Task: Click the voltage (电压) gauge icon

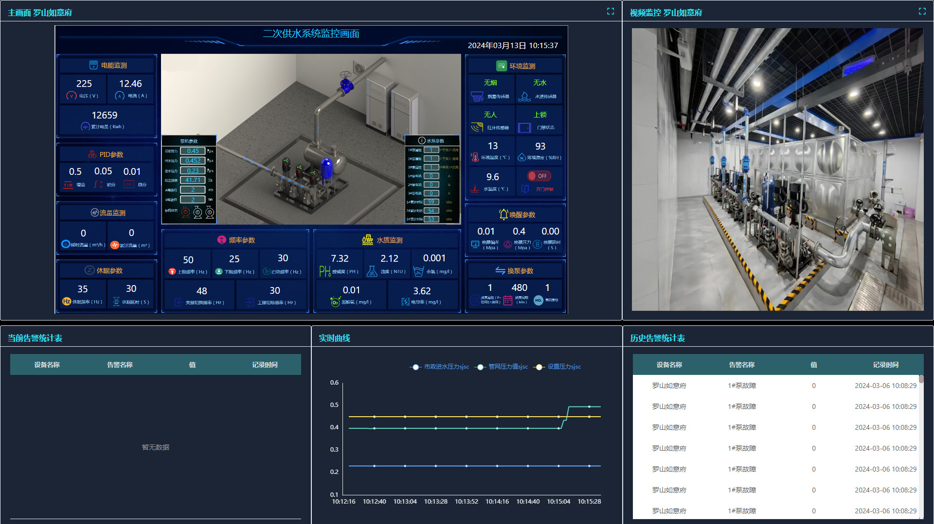Action: (x=72, y=96)
